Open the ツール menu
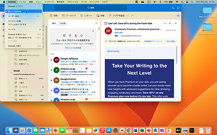 84,2
